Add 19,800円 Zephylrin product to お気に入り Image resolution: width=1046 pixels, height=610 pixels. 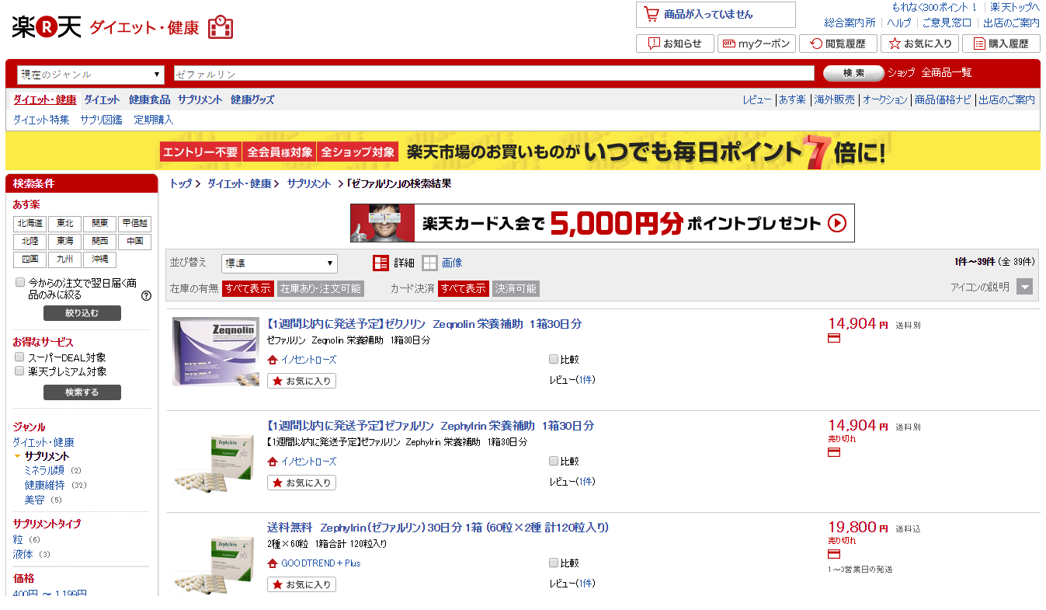pos(302,584)
